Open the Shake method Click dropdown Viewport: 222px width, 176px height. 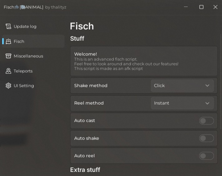pos(182,86)
